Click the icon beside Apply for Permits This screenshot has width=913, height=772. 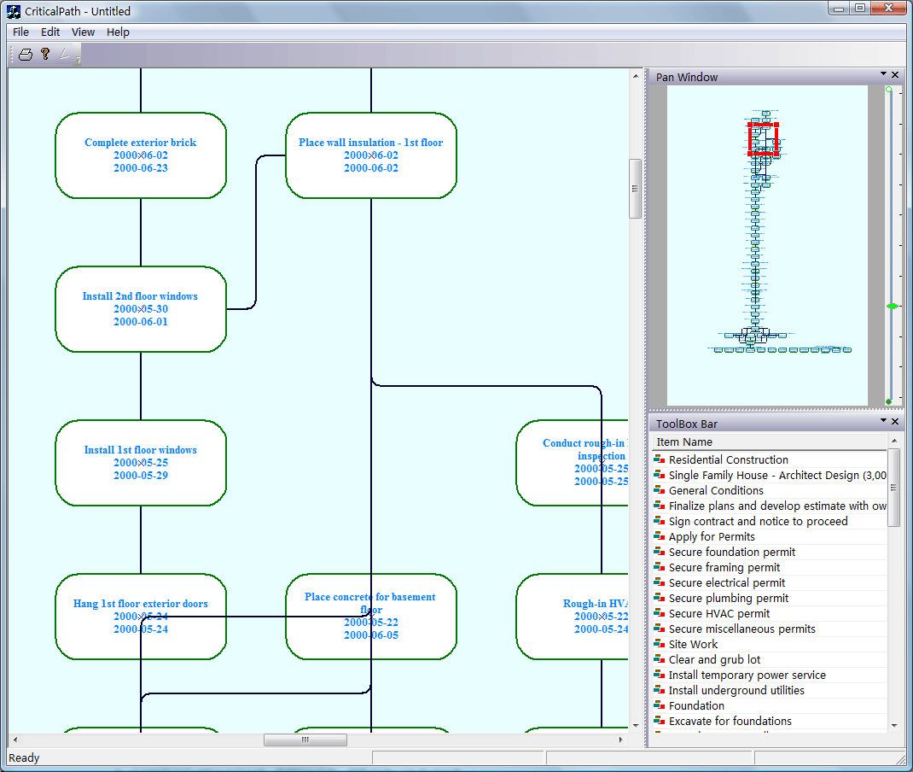point(659,536)
